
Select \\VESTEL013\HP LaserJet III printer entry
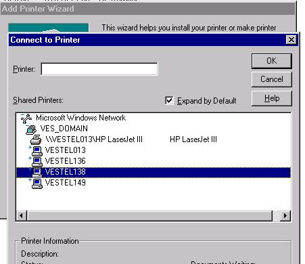pyautogui.click(x=94, y=139)
